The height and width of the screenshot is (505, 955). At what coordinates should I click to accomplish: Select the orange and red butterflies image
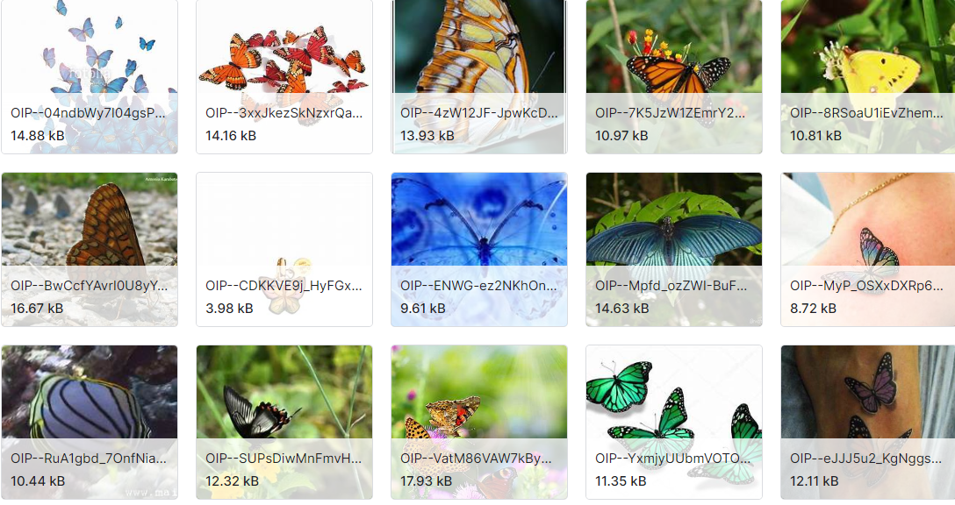[x=284, y=76]
